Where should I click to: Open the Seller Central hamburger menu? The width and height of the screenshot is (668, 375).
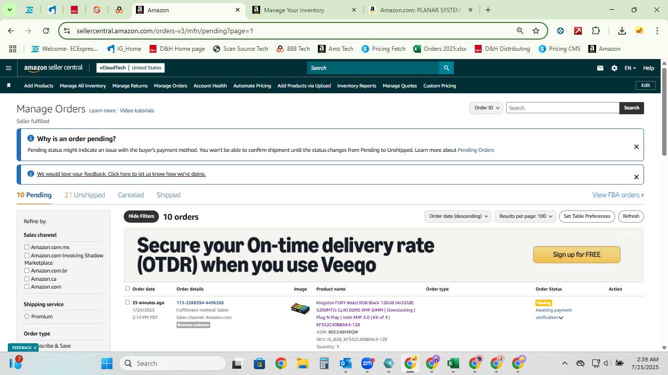8,68
